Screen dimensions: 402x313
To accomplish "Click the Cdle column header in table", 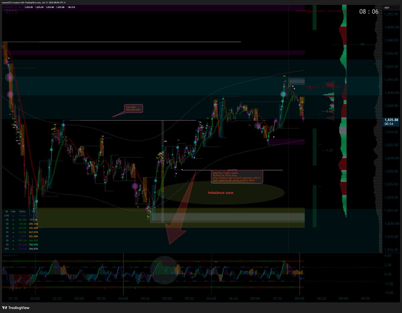I will 13,212.
